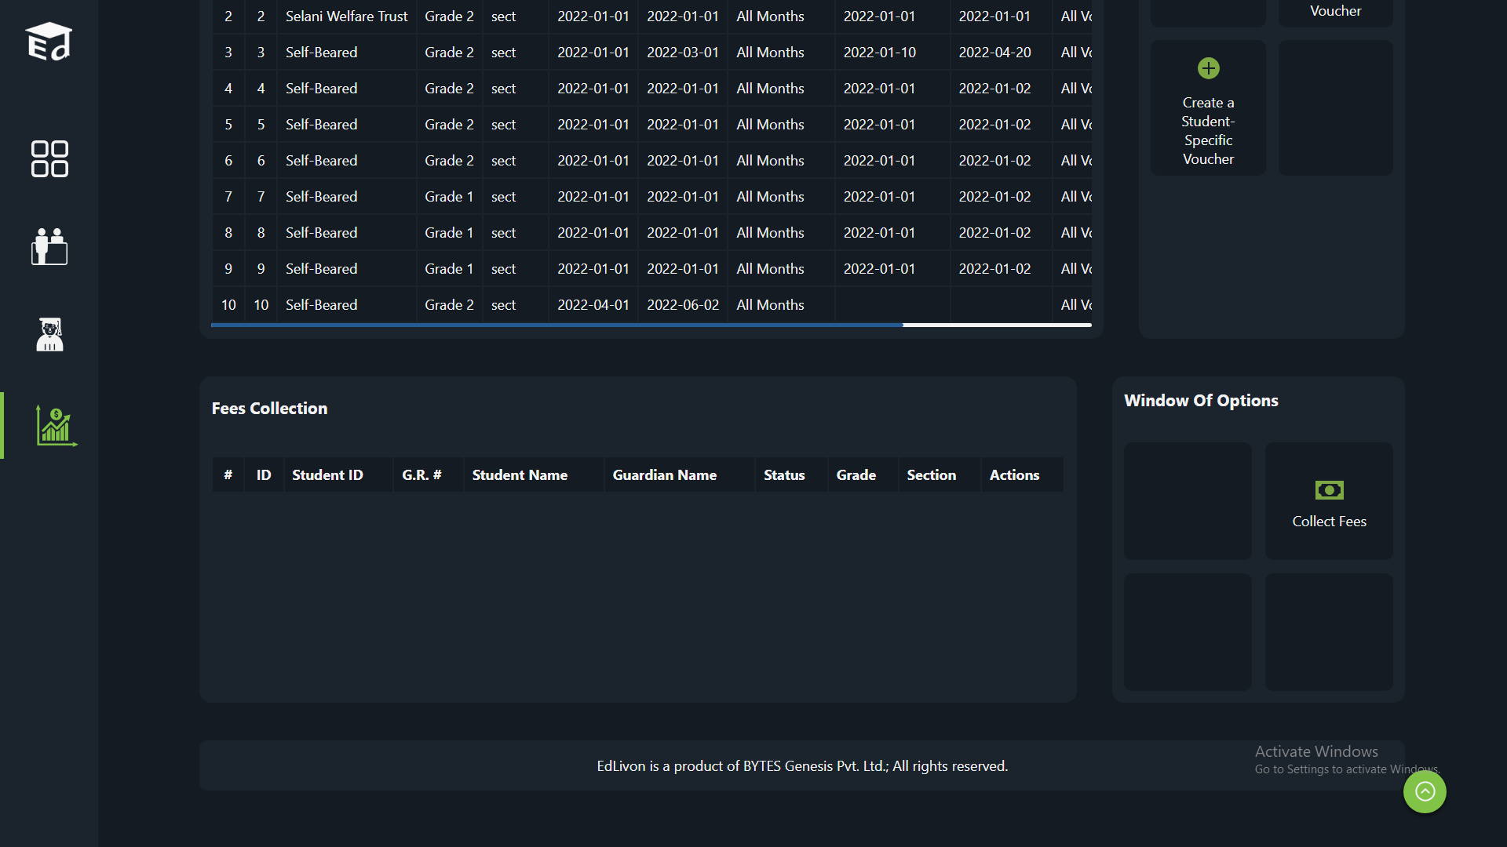This screenshot has height=847, width=1507.
Task: Select the Selani Welfare Trust row cell
Action: click(346, 16)
